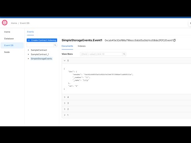This screenshot has width=191, height=143.
Task: Select SampleContract in the contract list
Action: click(39, 50)
